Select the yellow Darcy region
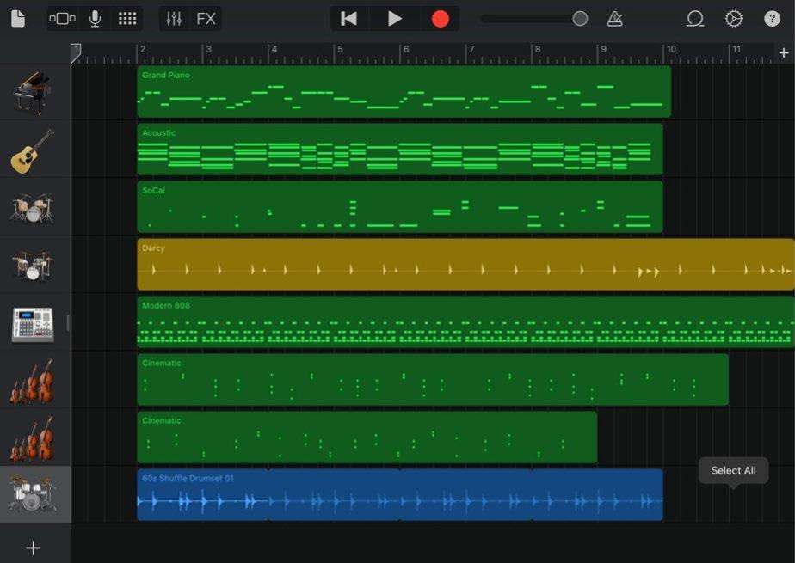The width and height of the screenshot is (795, 563). 466,264
